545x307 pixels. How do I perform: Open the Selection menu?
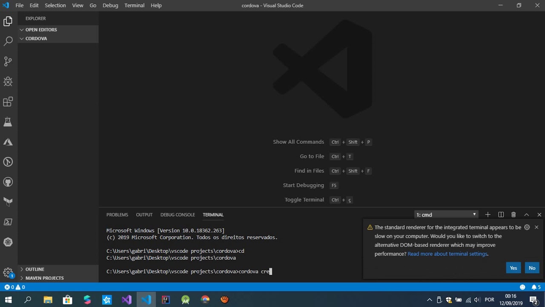tap(55, 6)
